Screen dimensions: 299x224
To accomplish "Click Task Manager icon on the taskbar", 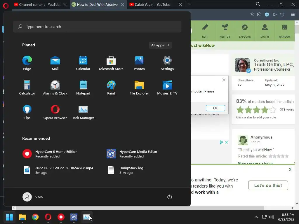I will click(x=87, y=217).
